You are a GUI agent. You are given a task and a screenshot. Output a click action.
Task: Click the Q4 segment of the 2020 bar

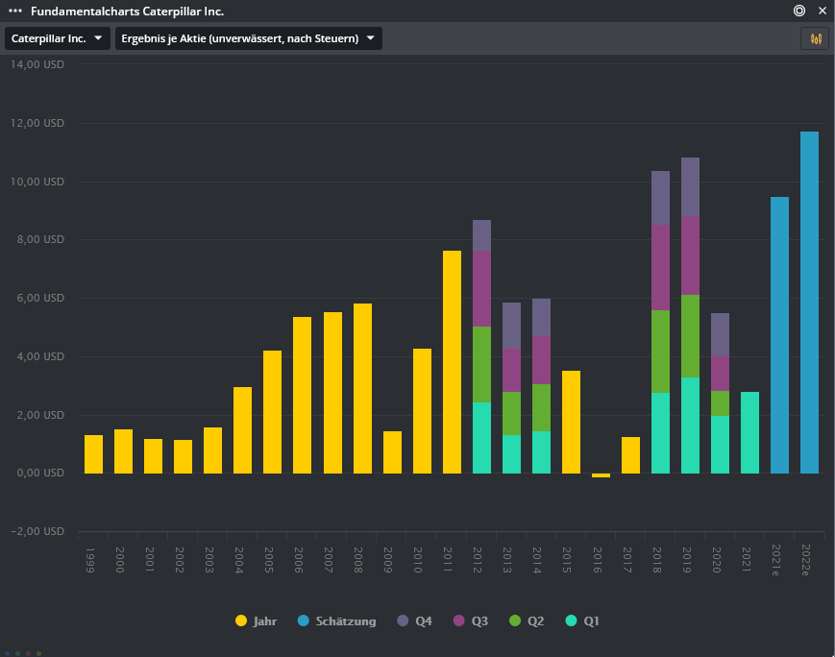[x=721, y=334]
